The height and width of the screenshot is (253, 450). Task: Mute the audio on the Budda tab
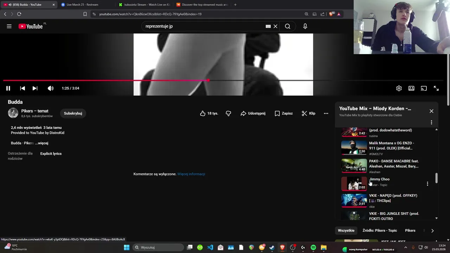[x=10, y=5]
